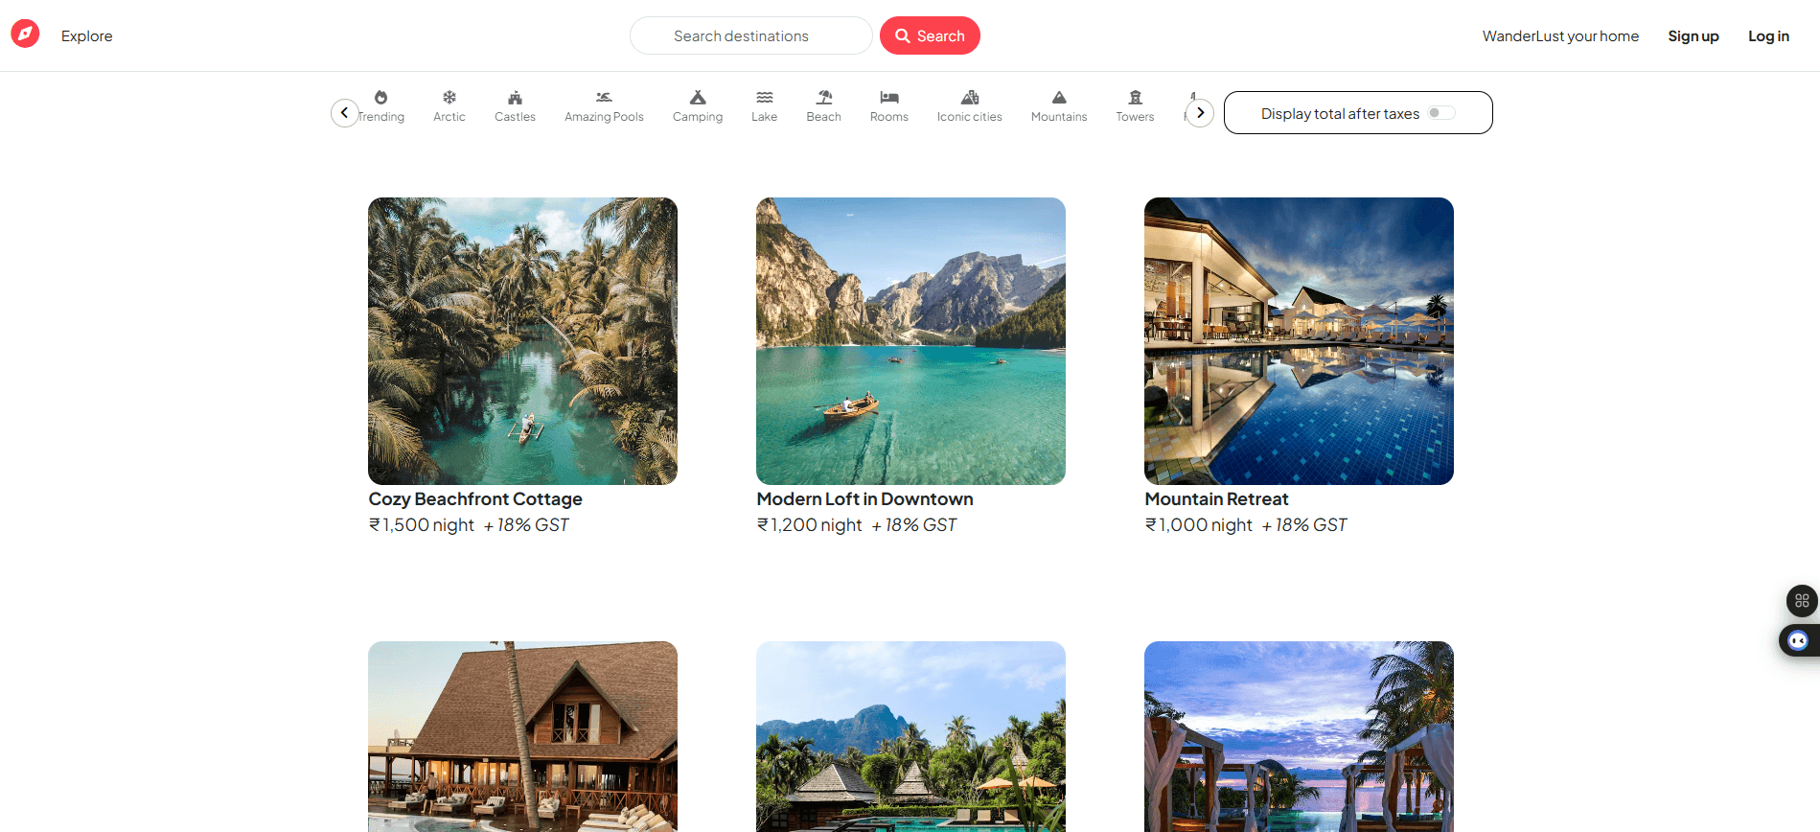Click the magnifier icon inside Search button
Image resolution: width=1820 pixels, height=832 pixels.
pyautogui.click(x=903, y=35)
